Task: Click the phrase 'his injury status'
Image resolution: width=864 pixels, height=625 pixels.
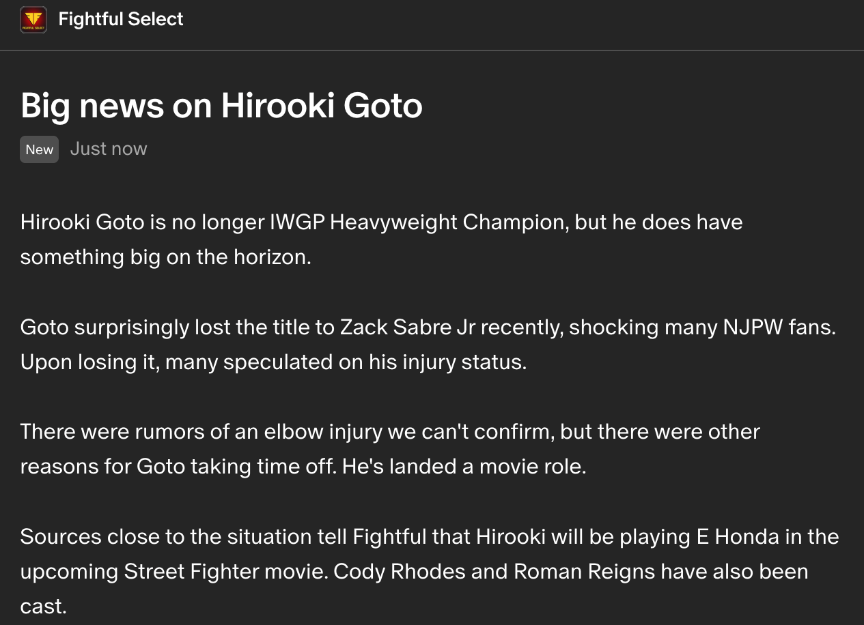Action: [x=445, y=362]
